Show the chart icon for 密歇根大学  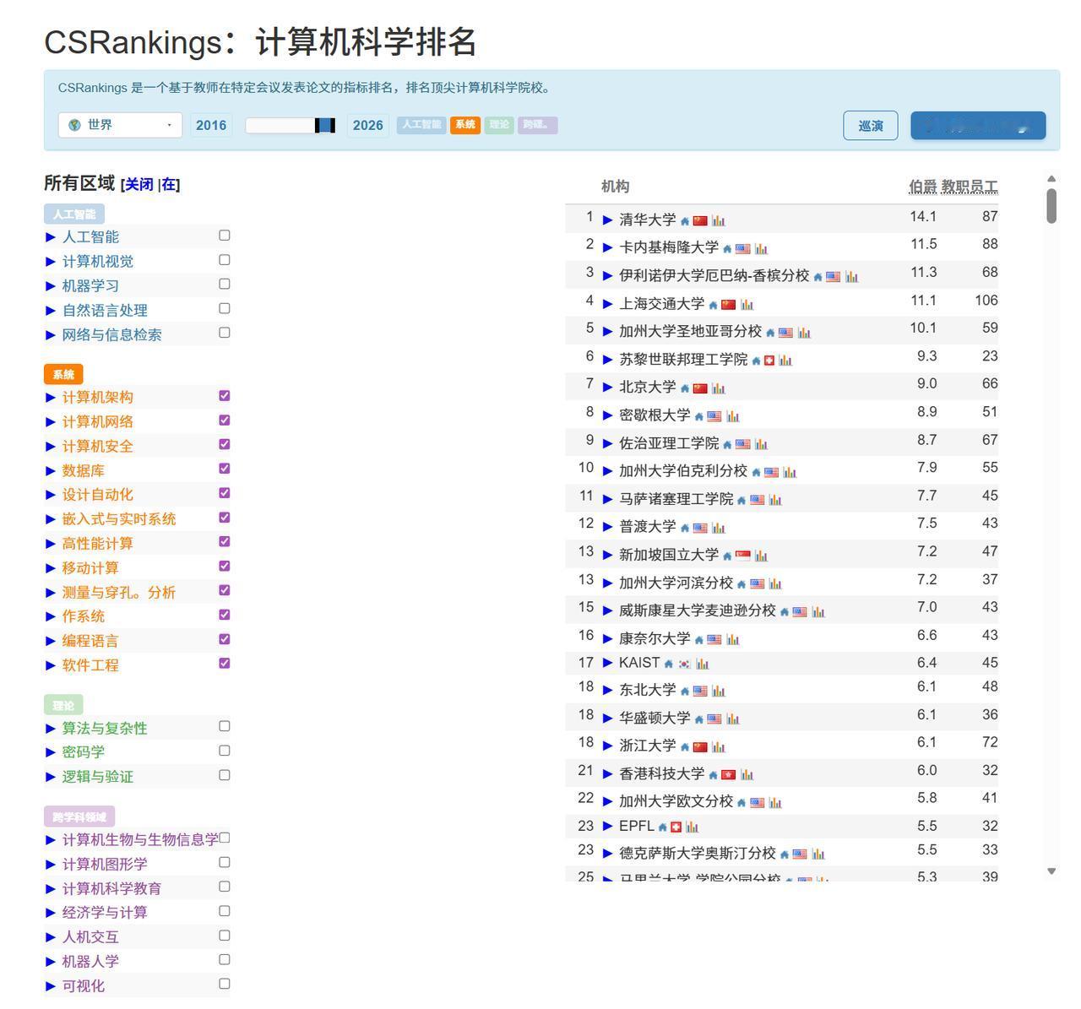click(x=733, y=415)
